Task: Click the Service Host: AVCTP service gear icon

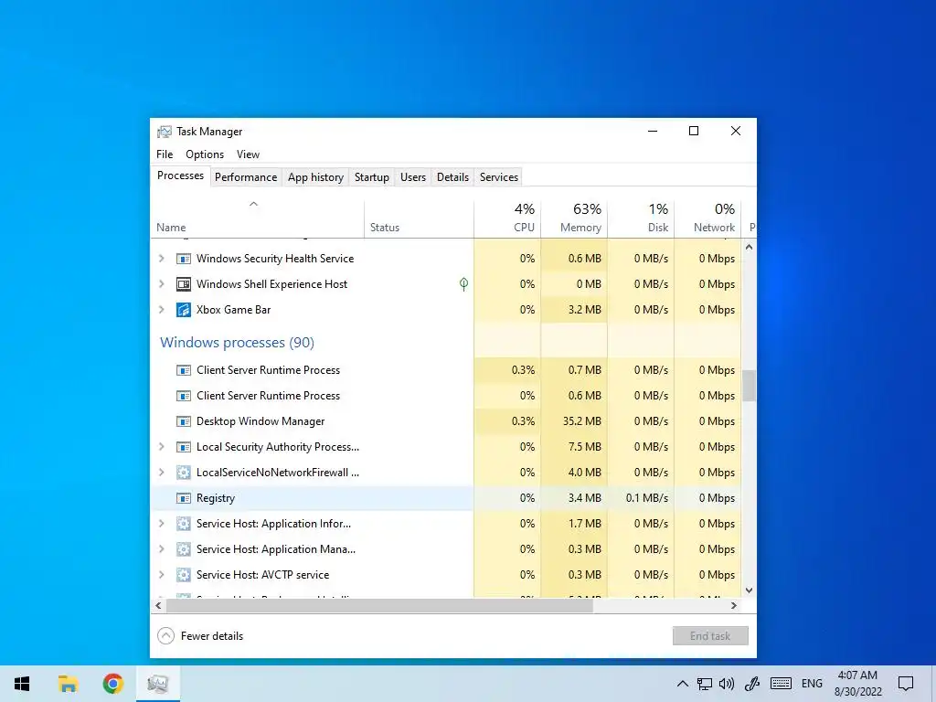Action: point(183,576)
